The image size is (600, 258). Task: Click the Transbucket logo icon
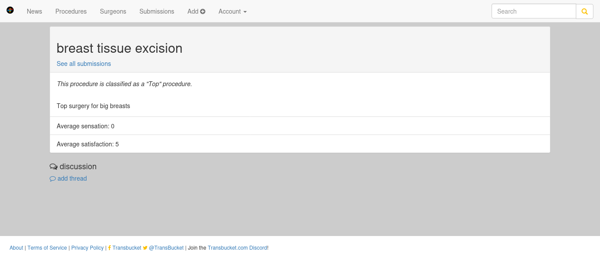pyautogui.click(x=10, y=10)
